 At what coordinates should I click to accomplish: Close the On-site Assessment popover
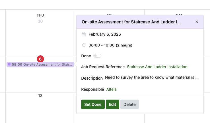pos(197,22)
